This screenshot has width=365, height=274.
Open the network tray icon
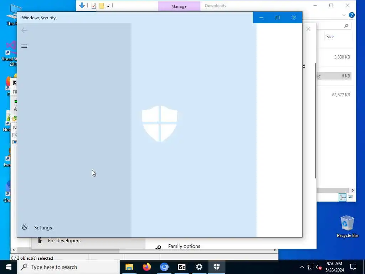[310, 267]
